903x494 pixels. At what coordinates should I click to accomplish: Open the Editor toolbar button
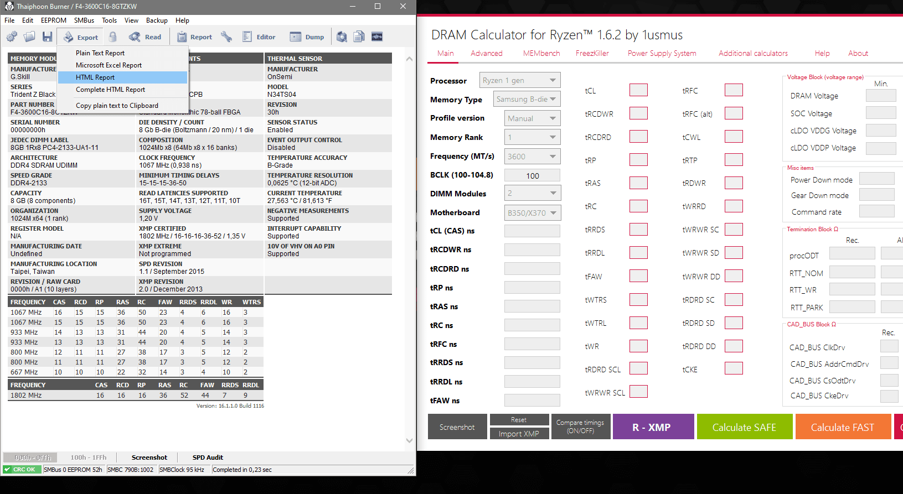(x=259, y=37)
